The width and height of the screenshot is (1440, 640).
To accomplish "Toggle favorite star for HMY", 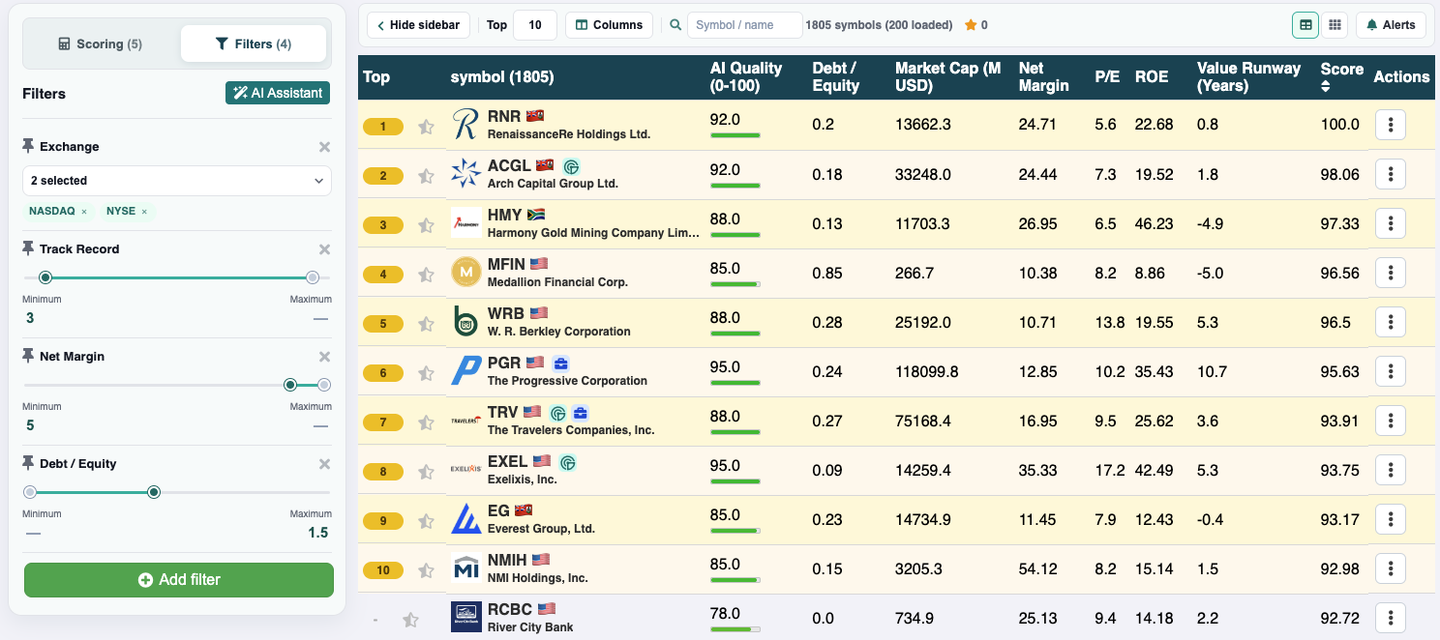I will coord(426,225).
